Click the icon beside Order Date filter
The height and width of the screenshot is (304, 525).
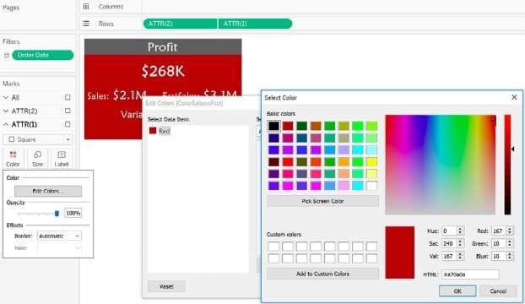(x=7, y=55)
